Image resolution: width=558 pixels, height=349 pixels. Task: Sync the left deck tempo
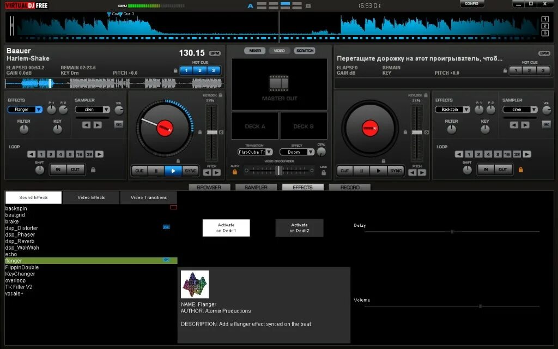tap(190, 171)
